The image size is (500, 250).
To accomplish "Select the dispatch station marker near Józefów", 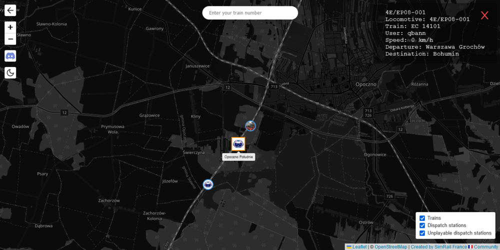I will coord(208,184).
